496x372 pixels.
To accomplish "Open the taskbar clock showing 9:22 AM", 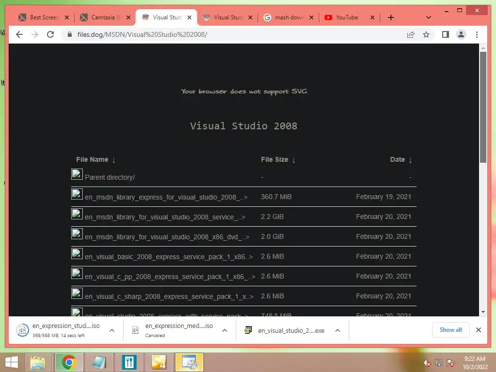I will click(x=475, y=363).
